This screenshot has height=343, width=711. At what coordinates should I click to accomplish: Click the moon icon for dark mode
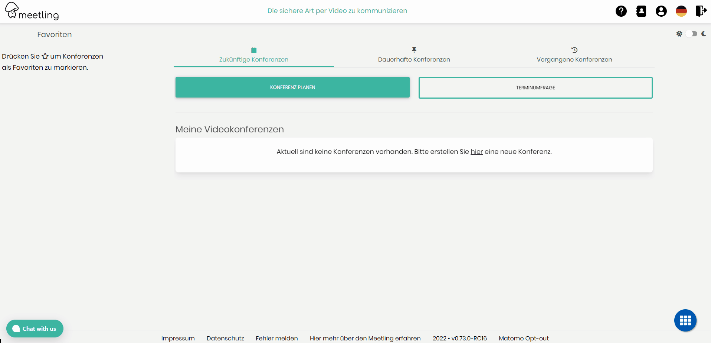[x=704, y=34]
